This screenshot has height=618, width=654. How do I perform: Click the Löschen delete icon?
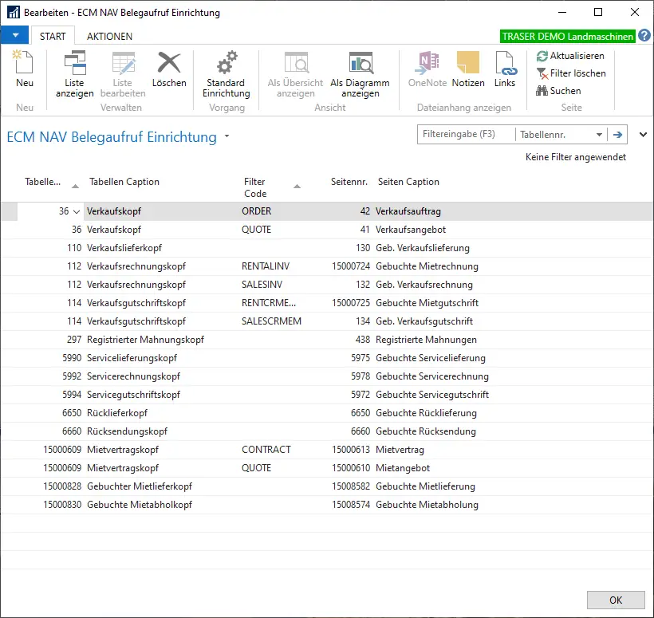(x=169, y=69)
